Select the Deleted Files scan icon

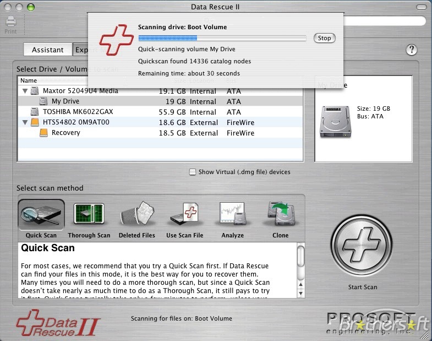(x=137, y=214)
